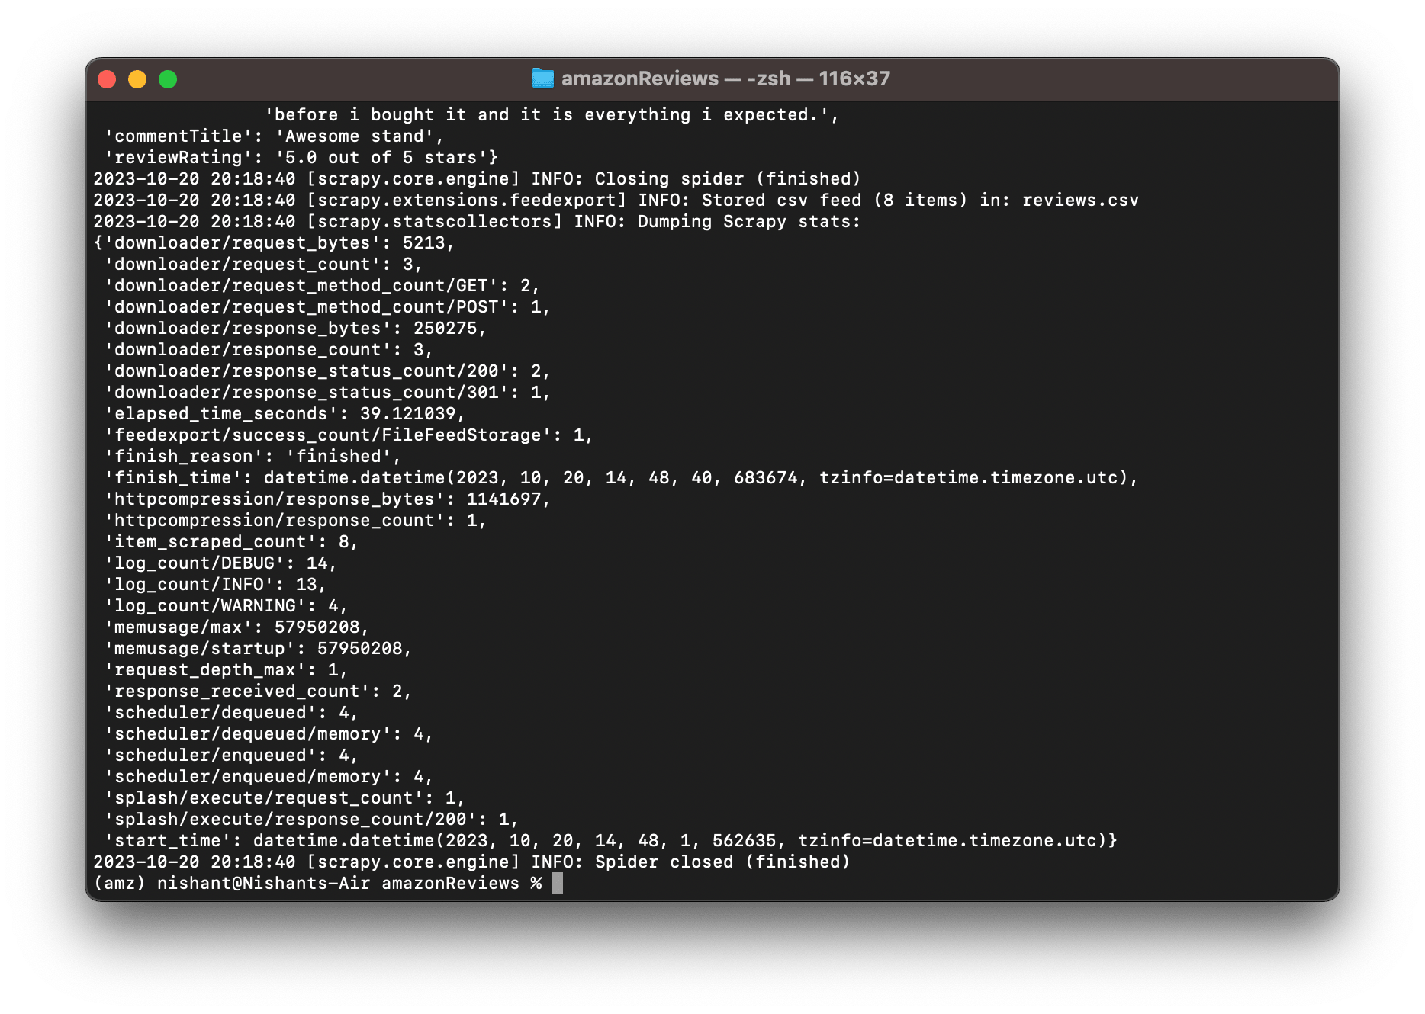Click the 'request_depth_max': 1 line

pyautogui.click(x=226, y=670)
